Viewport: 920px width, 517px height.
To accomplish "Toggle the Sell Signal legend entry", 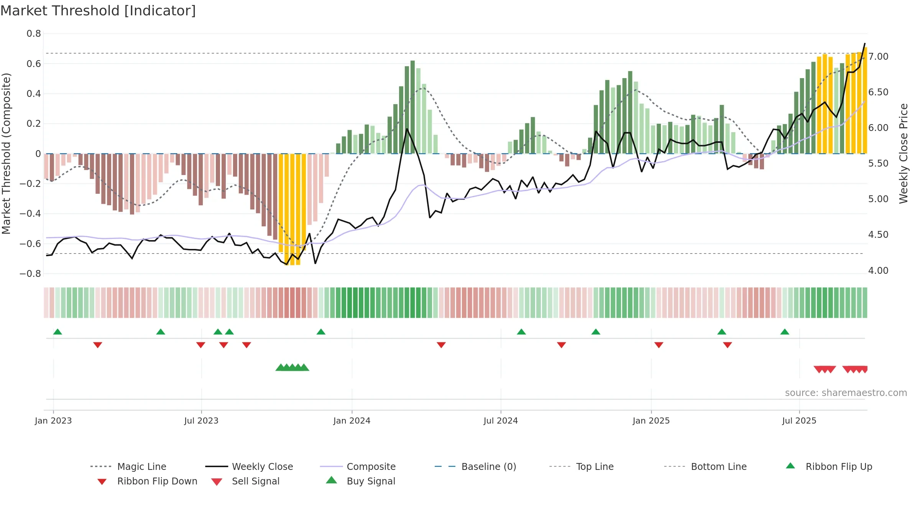I will pos(245,481).
